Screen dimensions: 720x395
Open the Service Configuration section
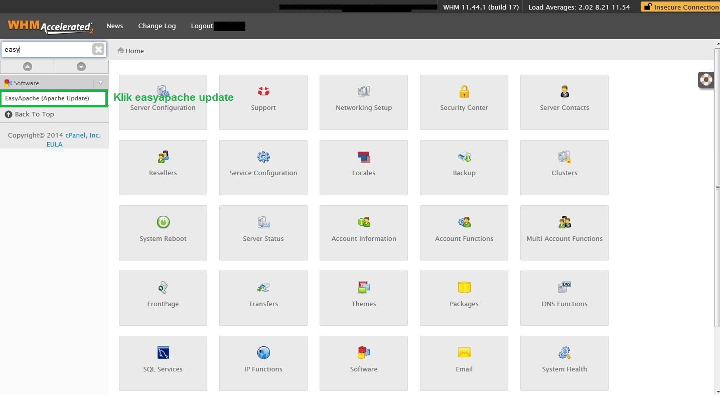263,168
